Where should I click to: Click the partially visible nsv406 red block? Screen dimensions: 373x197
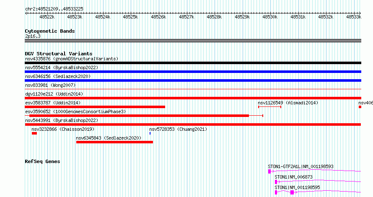click(360, 107)
